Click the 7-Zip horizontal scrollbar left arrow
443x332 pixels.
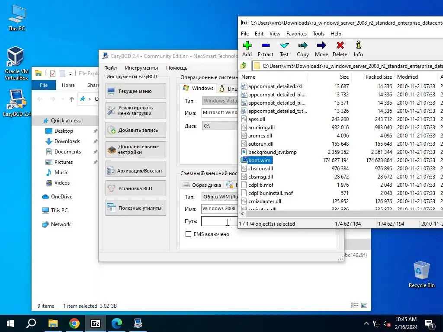tap(242, 214)
